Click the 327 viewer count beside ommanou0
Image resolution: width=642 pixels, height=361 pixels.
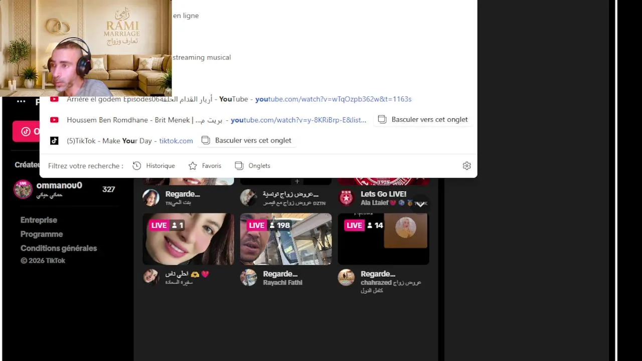tap(109, 190)
